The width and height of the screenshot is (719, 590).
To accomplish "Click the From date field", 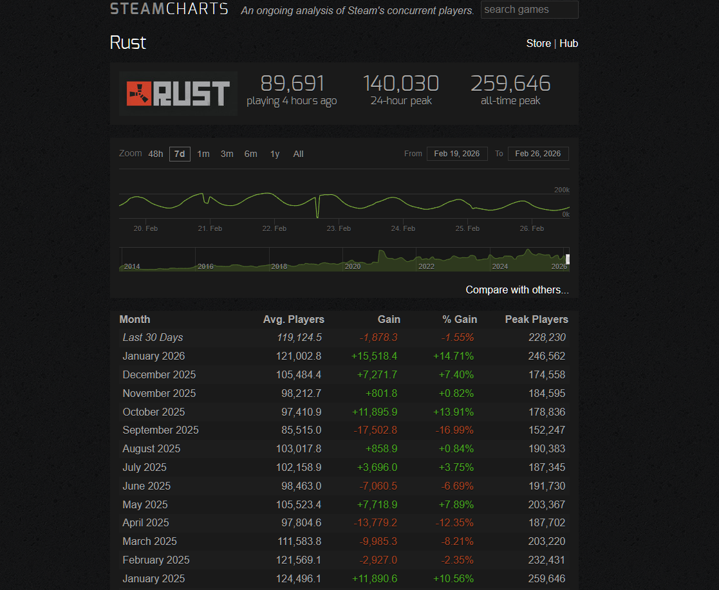I will [x=456, y=154].
